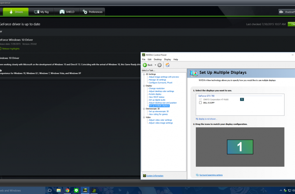Open Set up stereoscopic 3D task

click(159, 111)
